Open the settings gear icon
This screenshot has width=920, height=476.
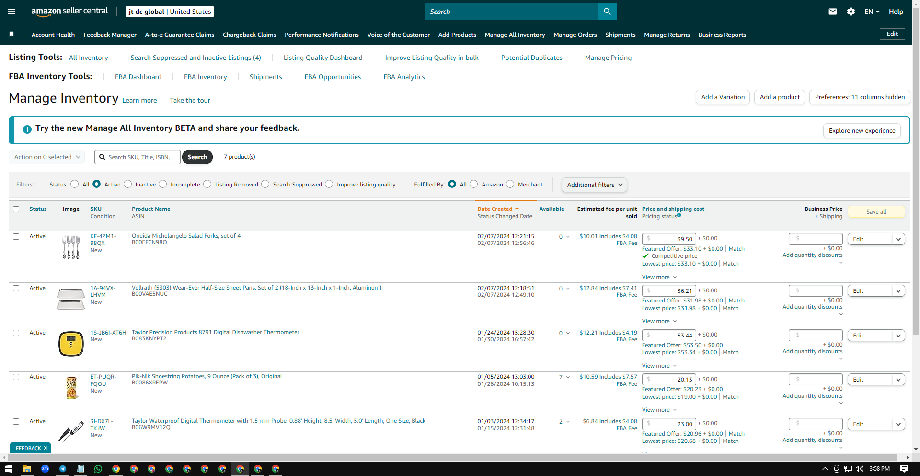(x=851, y=12)
